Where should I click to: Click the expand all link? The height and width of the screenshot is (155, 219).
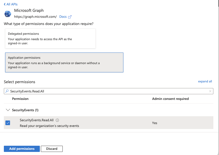205,81
